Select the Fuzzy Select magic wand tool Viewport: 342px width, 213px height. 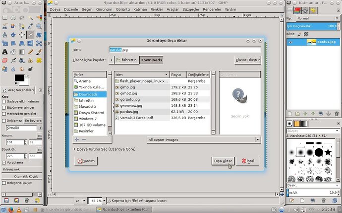[x=30, y=18]
